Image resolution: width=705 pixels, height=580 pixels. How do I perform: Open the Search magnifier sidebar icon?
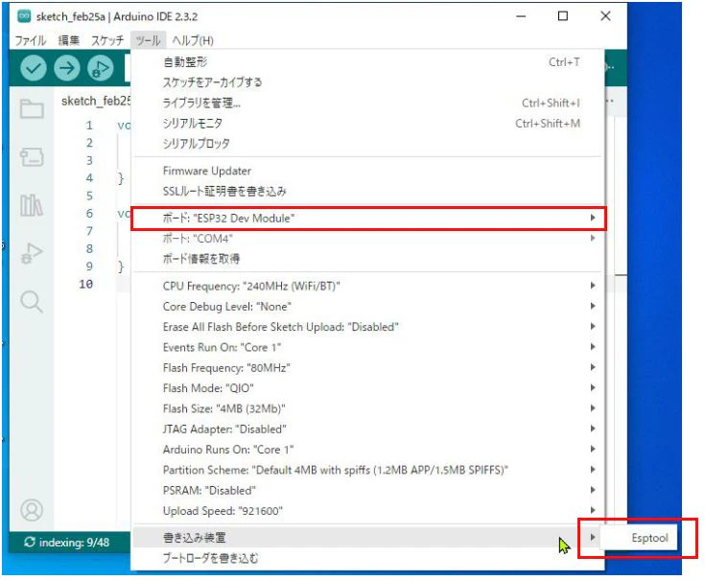(32, 301)
